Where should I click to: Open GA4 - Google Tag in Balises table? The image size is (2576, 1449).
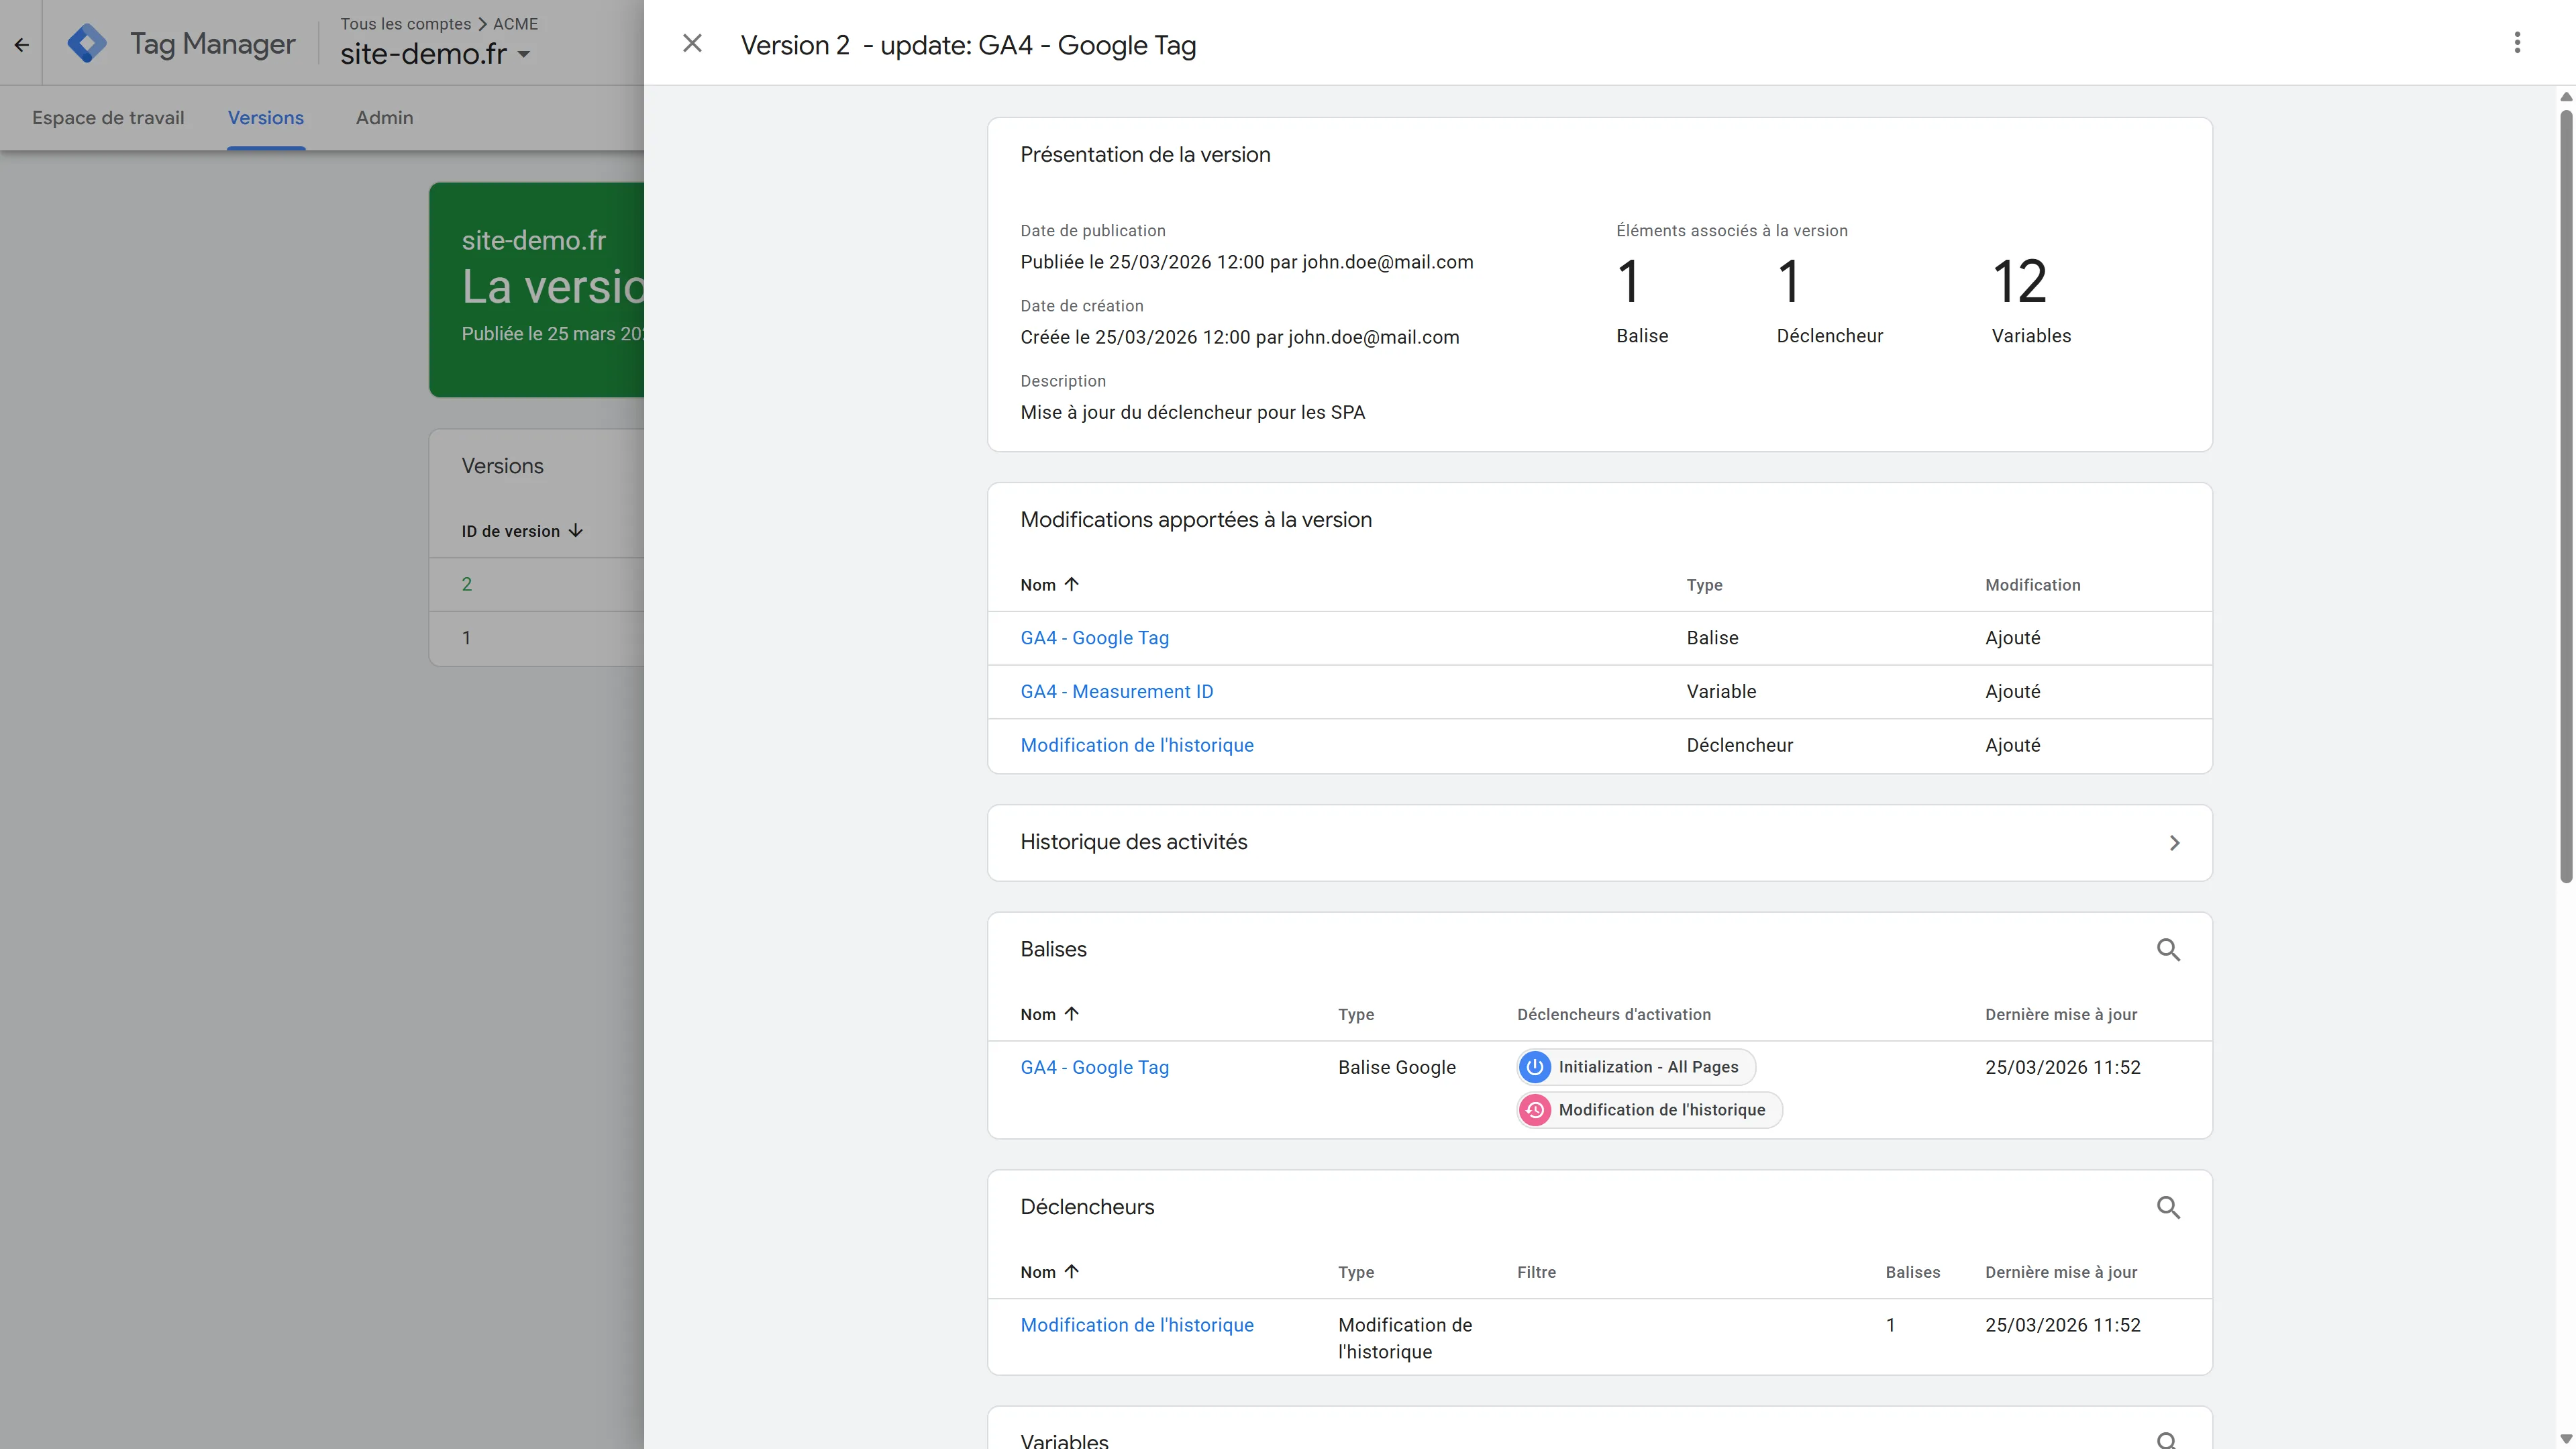pos(1094,1067)
